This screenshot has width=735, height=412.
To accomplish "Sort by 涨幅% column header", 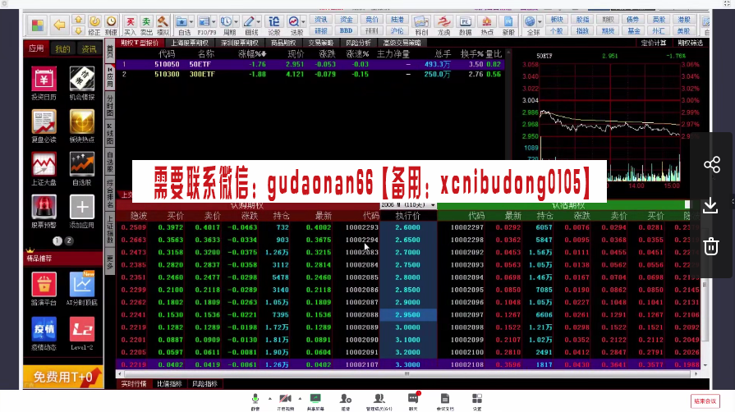I will (251, 53).
